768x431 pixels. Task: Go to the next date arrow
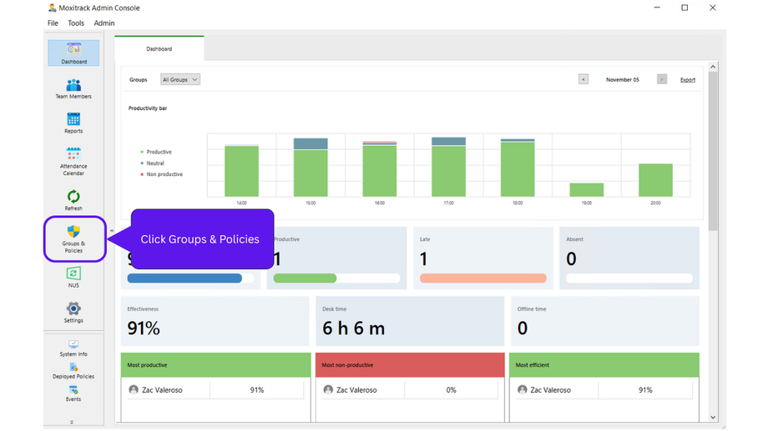(x=662, y=80)
